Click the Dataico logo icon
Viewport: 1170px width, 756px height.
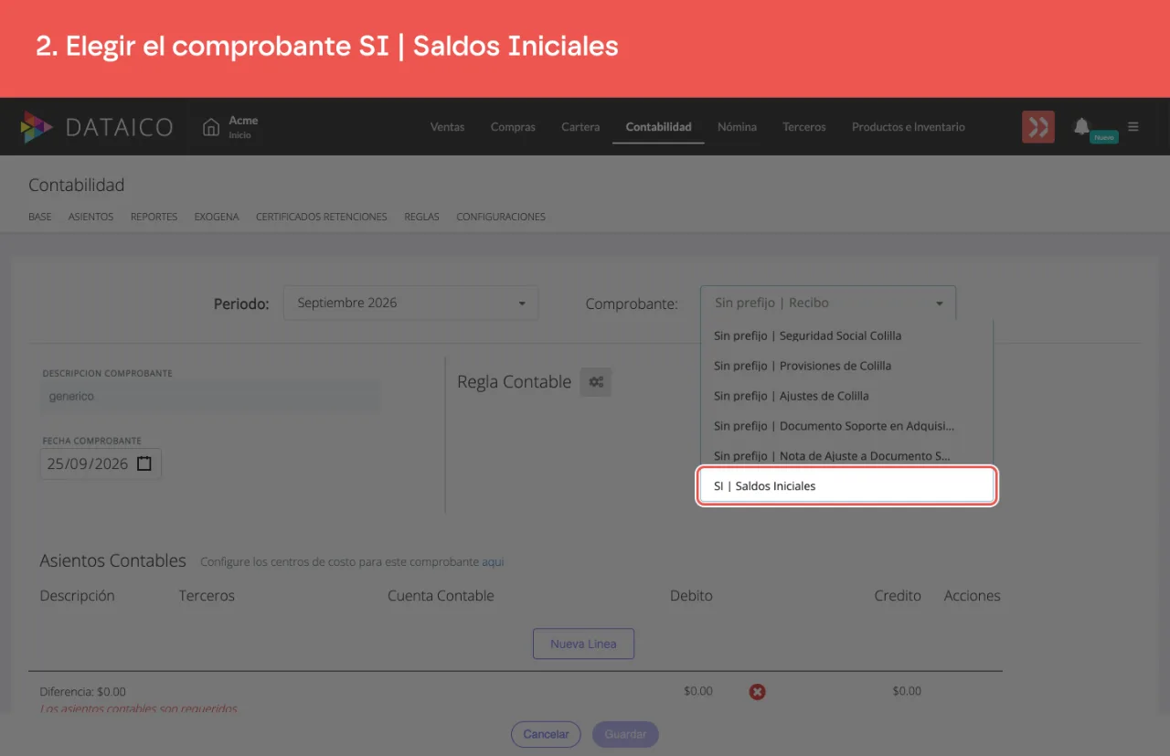pyautogui.click(x=37, y=127)
